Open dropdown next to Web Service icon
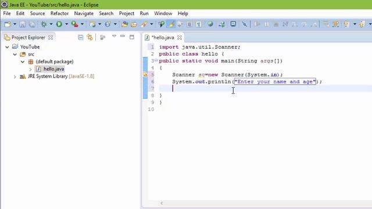Image resolution: width=372 pixels, height=209 pixels. tap(115, 24)
